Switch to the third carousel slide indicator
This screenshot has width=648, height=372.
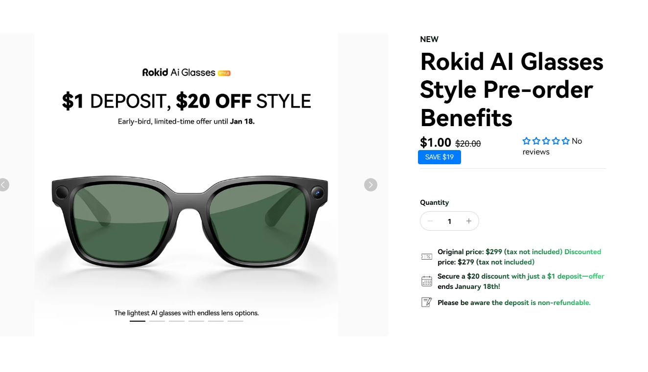[x=177, y=321]
